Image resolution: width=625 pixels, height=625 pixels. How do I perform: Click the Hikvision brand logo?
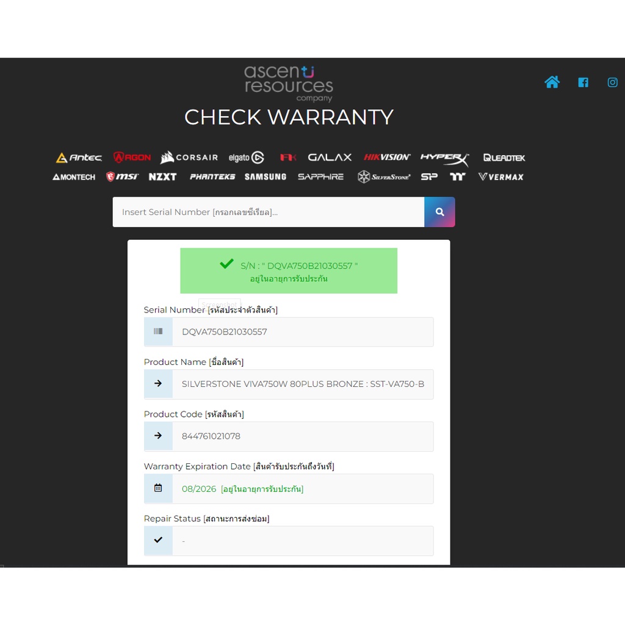[x=387, y=157]
